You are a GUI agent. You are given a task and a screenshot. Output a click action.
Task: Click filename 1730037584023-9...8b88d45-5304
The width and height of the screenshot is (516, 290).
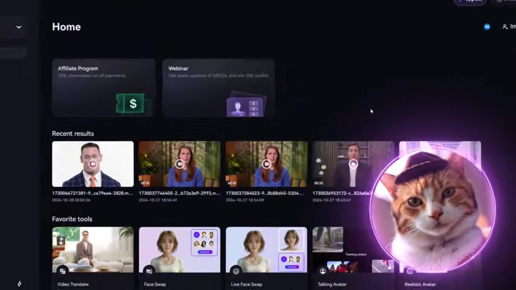point(265,193)
